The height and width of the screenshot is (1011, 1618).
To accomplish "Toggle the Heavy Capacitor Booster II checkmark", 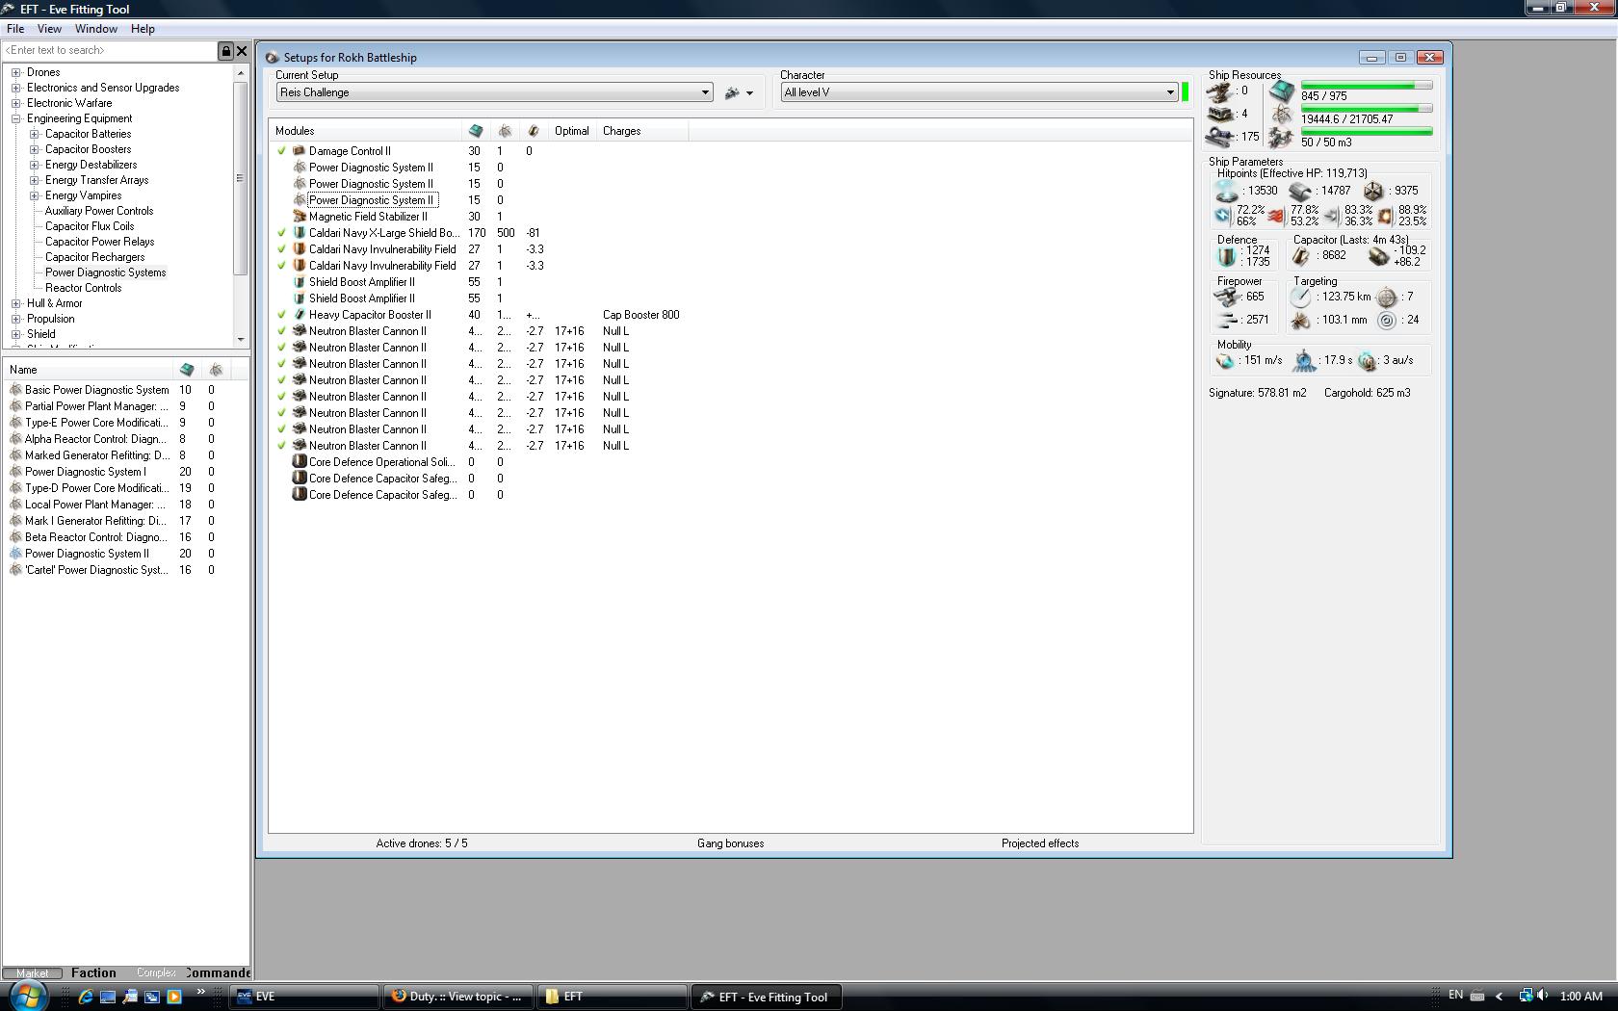I will (x=281, y=315).
